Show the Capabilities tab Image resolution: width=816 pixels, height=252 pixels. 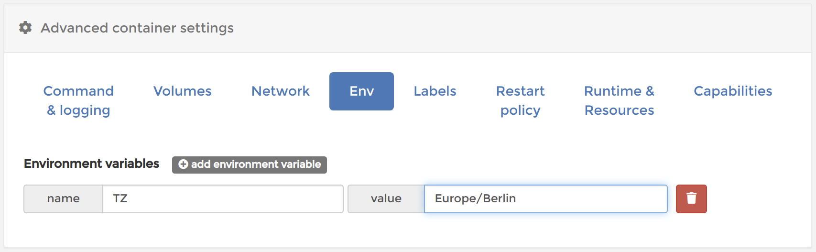tap(732, 91)
